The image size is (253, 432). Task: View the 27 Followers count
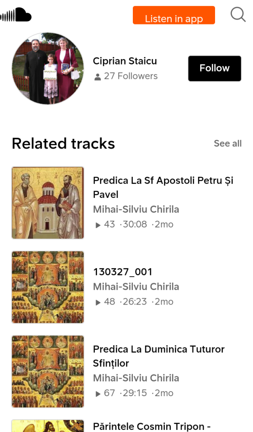131,76
